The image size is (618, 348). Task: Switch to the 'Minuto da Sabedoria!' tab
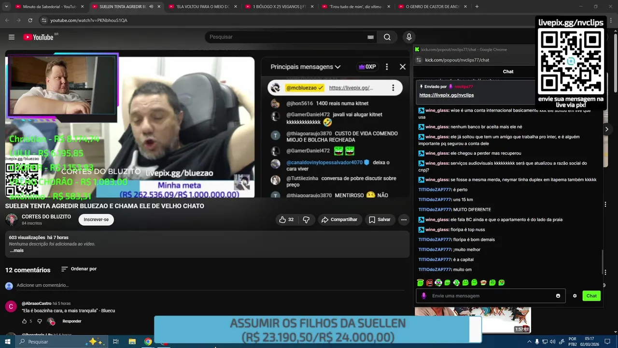click(49, 7)
